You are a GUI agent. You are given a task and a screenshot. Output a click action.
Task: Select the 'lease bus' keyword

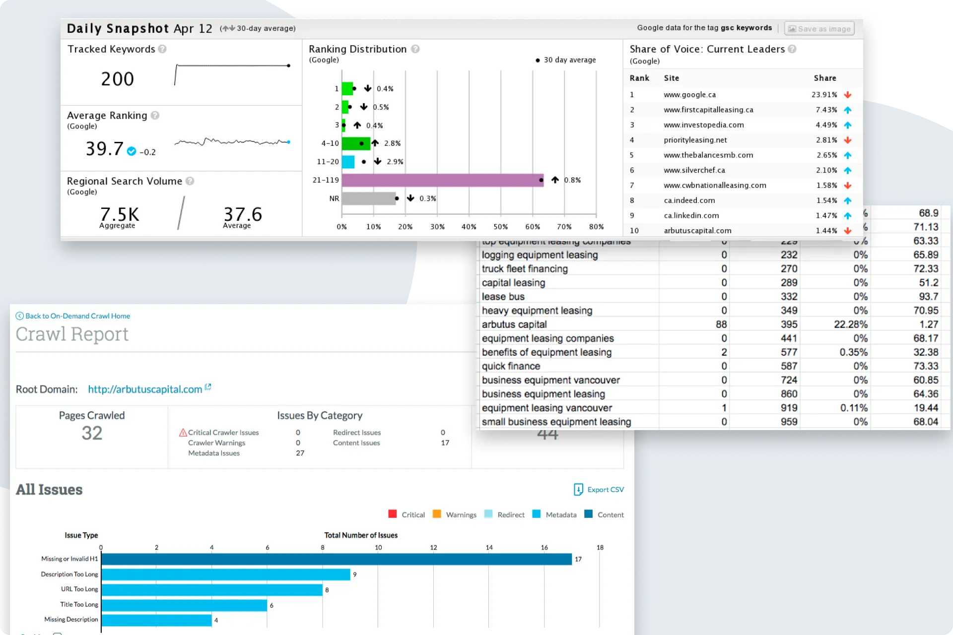click(x=503, y=297)
